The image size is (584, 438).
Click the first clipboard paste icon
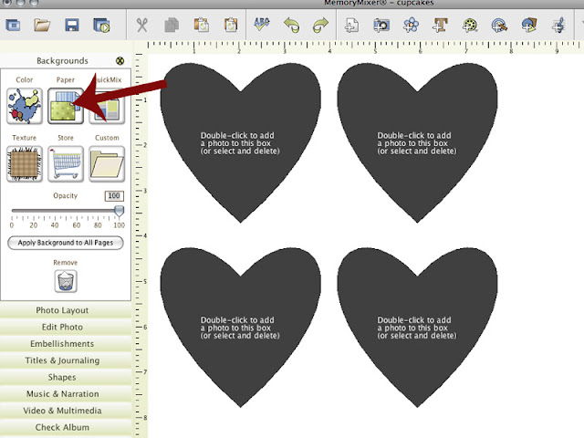[x=202, y=26]
